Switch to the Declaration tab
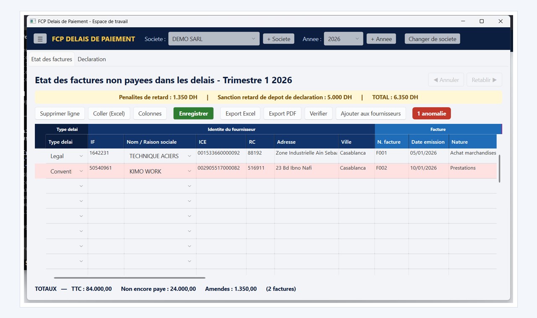Screen dimensions: 537x318 coord(92,59)
